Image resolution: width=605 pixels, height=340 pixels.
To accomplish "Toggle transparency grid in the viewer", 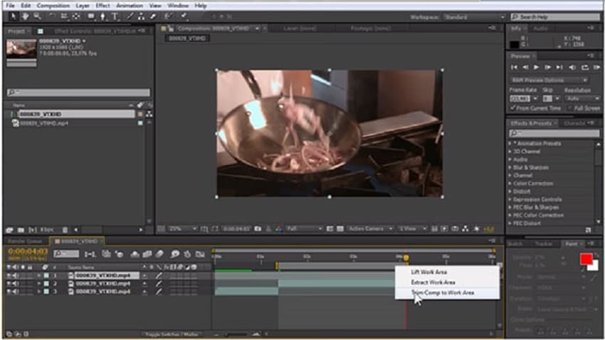I will 340,229.
